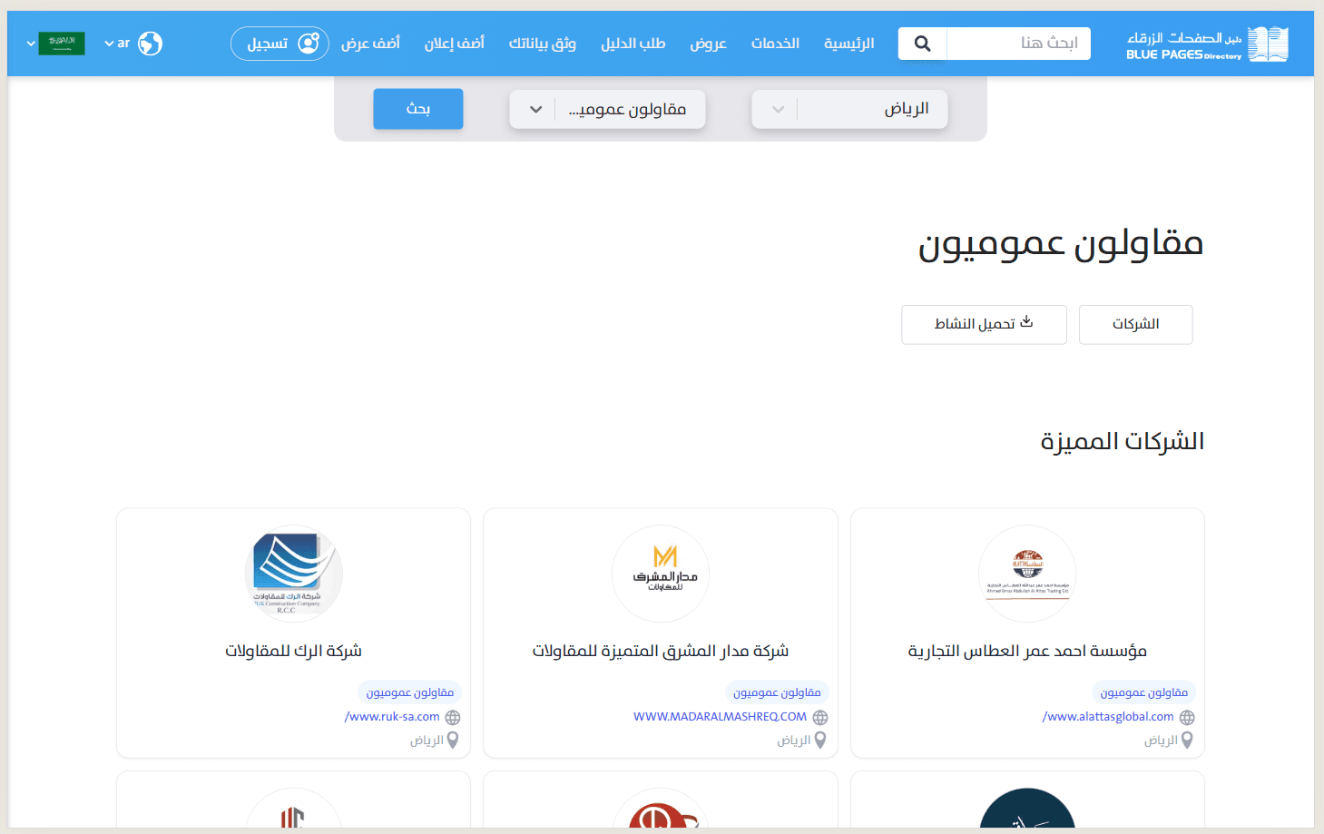
Task: Click مقاولون عموميون tag on مدار المشرق card
Action: point(777,692)
